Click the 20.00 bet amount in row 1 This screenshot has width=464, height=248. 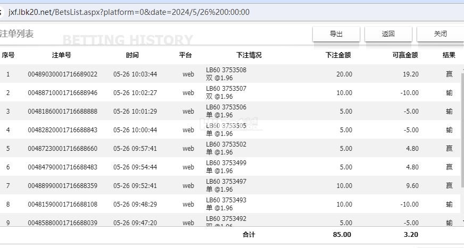344,74
